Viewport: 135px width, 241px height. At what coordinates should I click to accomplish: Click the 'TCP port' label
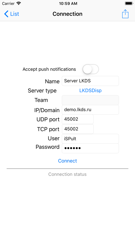click(48, 129)
